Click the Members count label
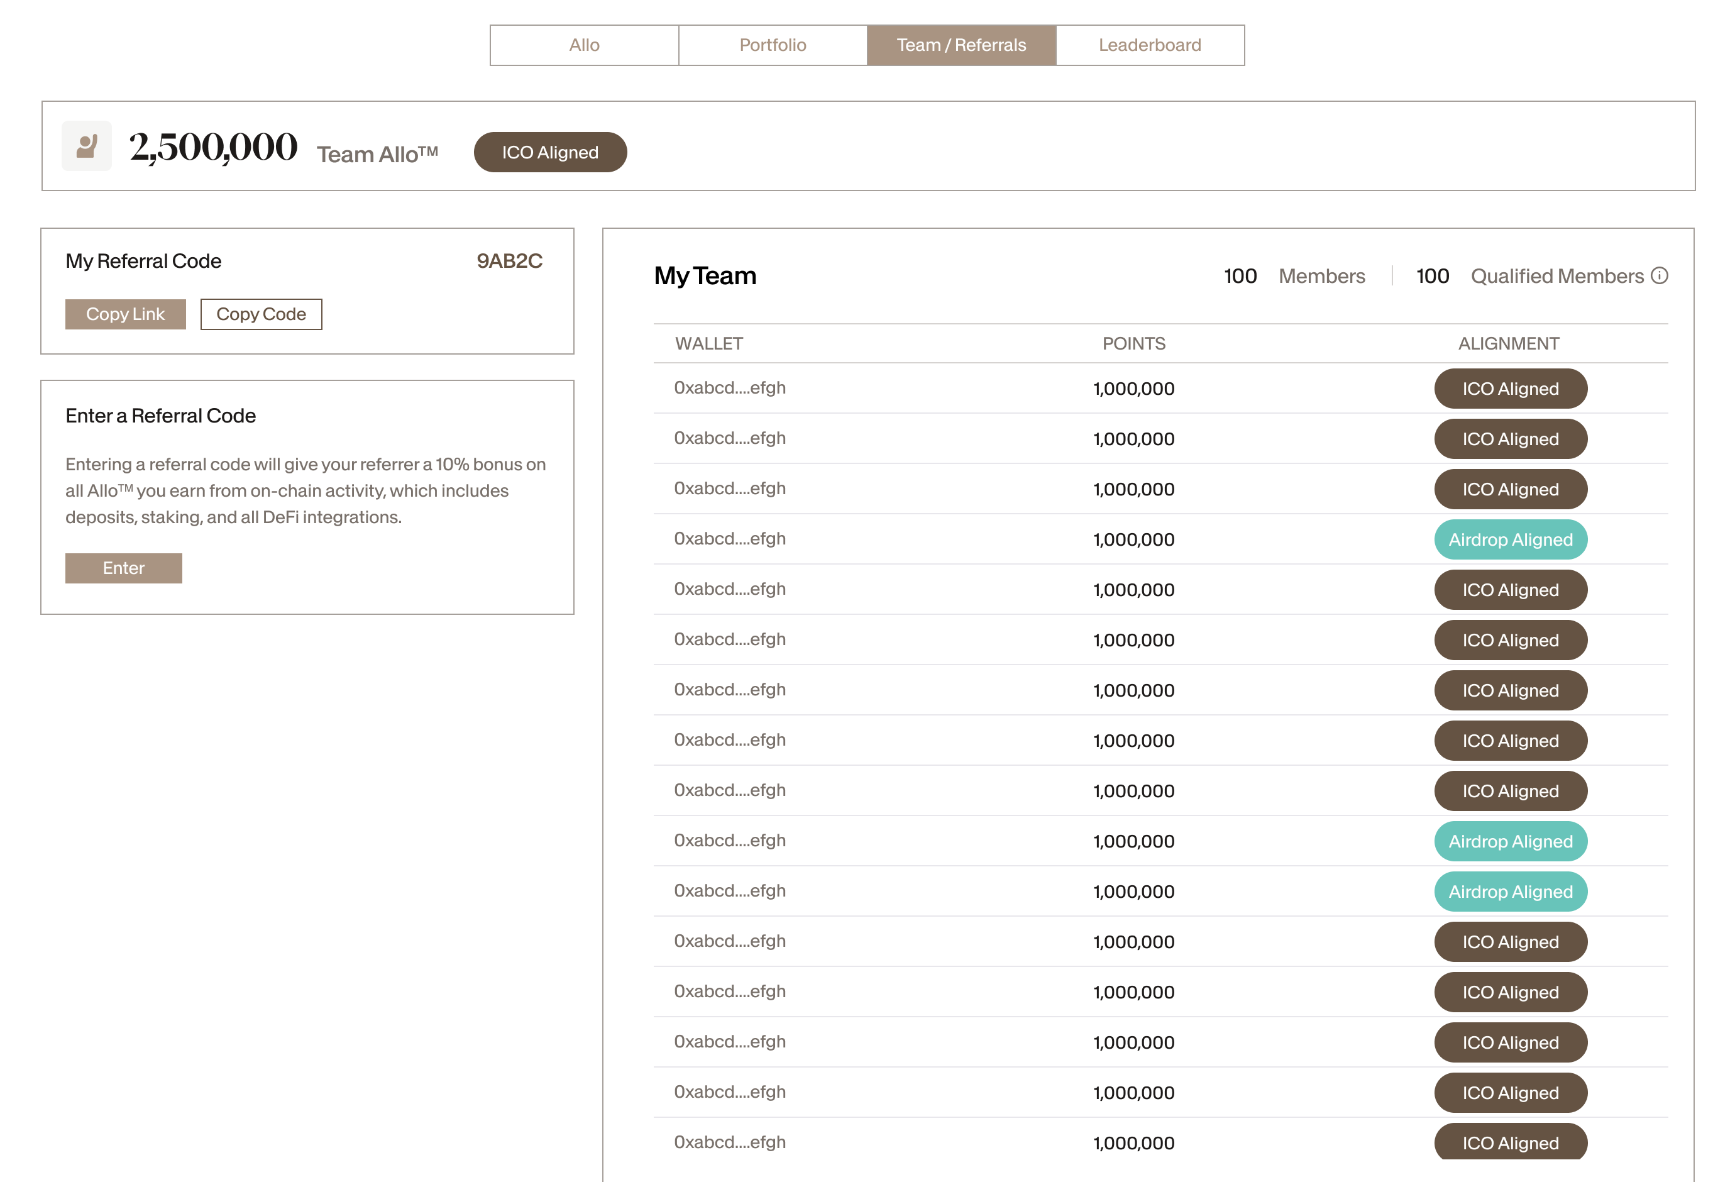Screen dimensions: 1735x1182 1321,276
